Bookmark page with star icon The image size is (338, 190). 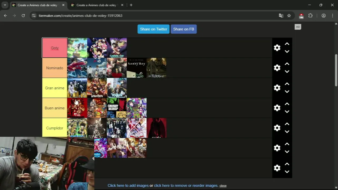(289, 16)
